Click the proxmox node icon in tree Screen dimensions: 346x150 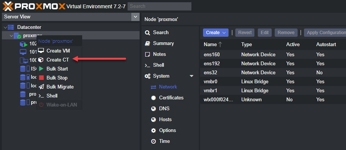[17, 36]
